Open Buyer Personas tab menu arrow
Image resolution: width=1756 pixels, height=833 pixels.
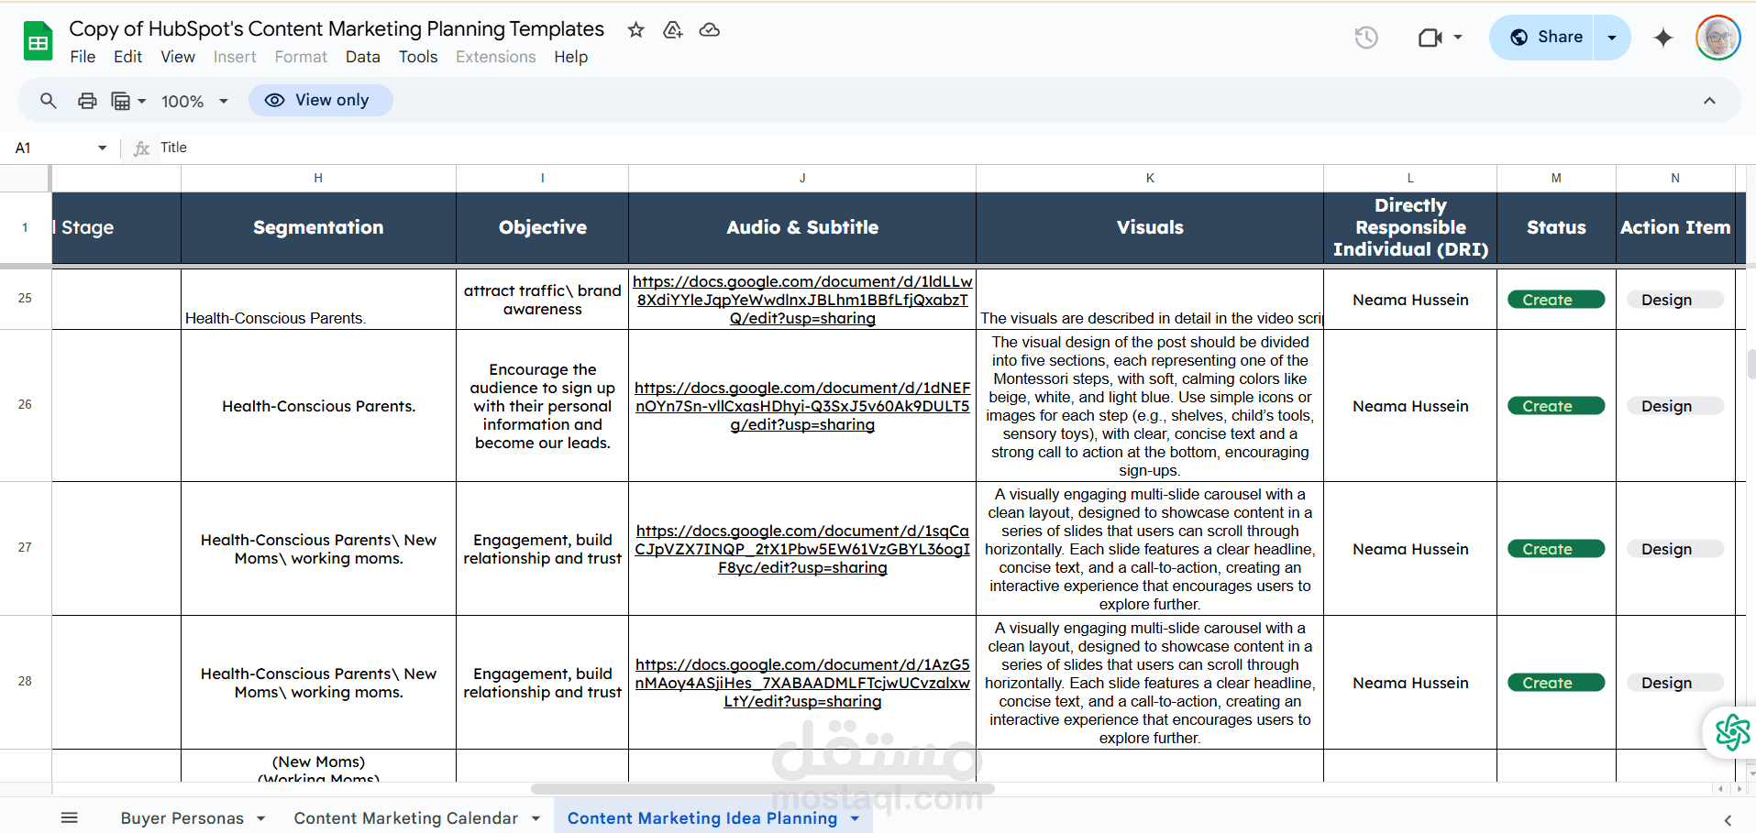pos(261,818)
